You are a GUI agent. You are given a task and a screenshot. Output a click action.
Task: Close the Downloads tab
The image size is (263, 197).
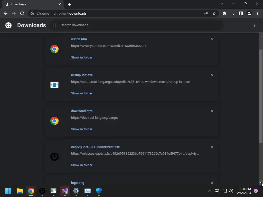coord(60,4)
